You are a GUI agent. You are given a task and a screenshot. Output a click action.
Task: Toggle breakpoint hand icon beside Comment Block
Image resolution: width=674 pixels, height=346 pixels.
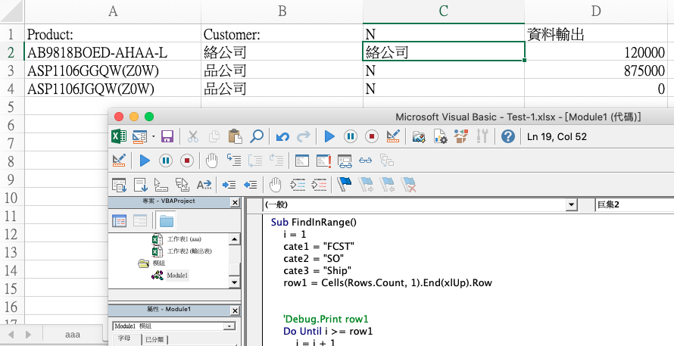[x=276, y=185]
